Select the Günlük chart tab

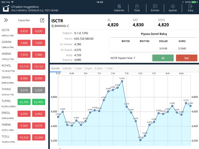coord(55,68)
